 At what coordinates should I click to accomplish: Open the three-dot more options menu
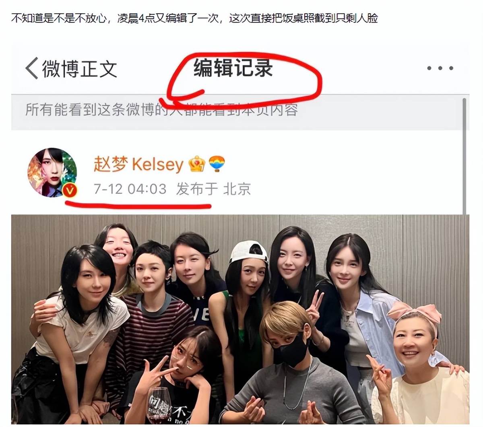440,68
